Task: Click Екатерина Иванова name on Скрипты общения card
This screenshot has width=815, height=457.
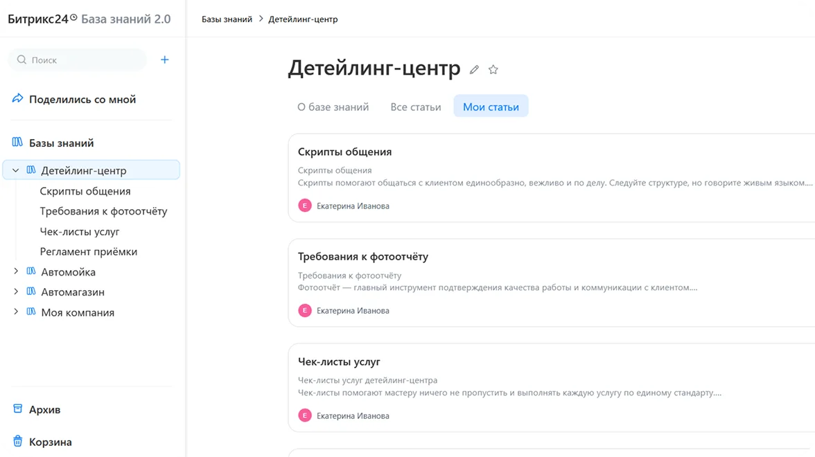Action: click(x=353, y=206)
